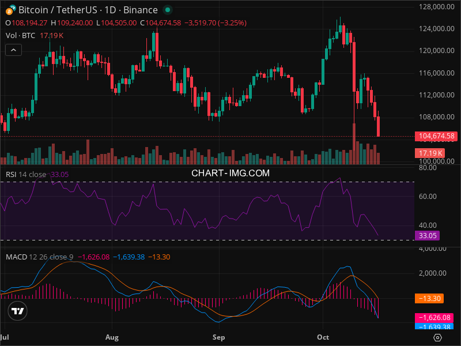The height and width of the screenshot is (346, 461).
Task: Click the Bitcoin coin logo icon
Action: (x=10, y=10)
